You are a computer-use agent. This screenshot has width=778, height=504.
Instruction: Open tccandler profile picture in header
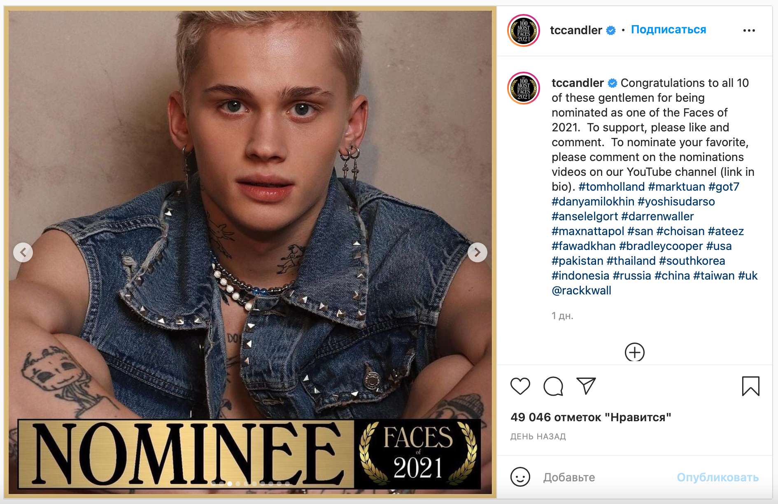click(524, 30)
